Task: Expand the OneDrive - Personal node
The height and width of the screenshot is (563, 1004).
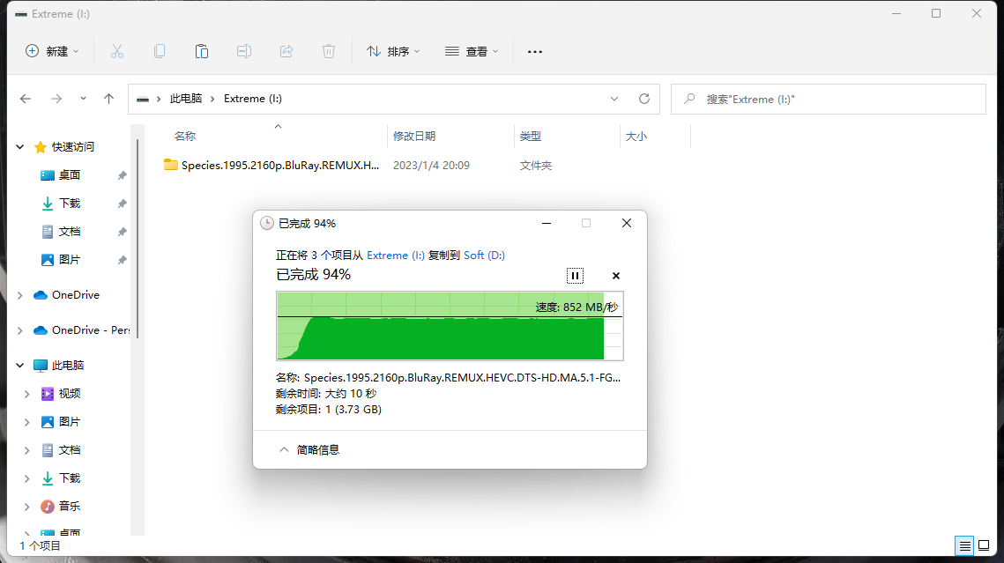Action: (20, 330)
